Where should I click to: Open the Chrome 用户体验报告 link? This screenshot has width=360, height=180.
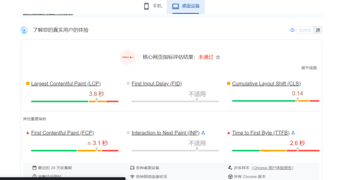tap(272, 168)
